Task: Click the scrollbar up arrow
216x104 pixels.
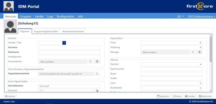Action: [211, 35]
